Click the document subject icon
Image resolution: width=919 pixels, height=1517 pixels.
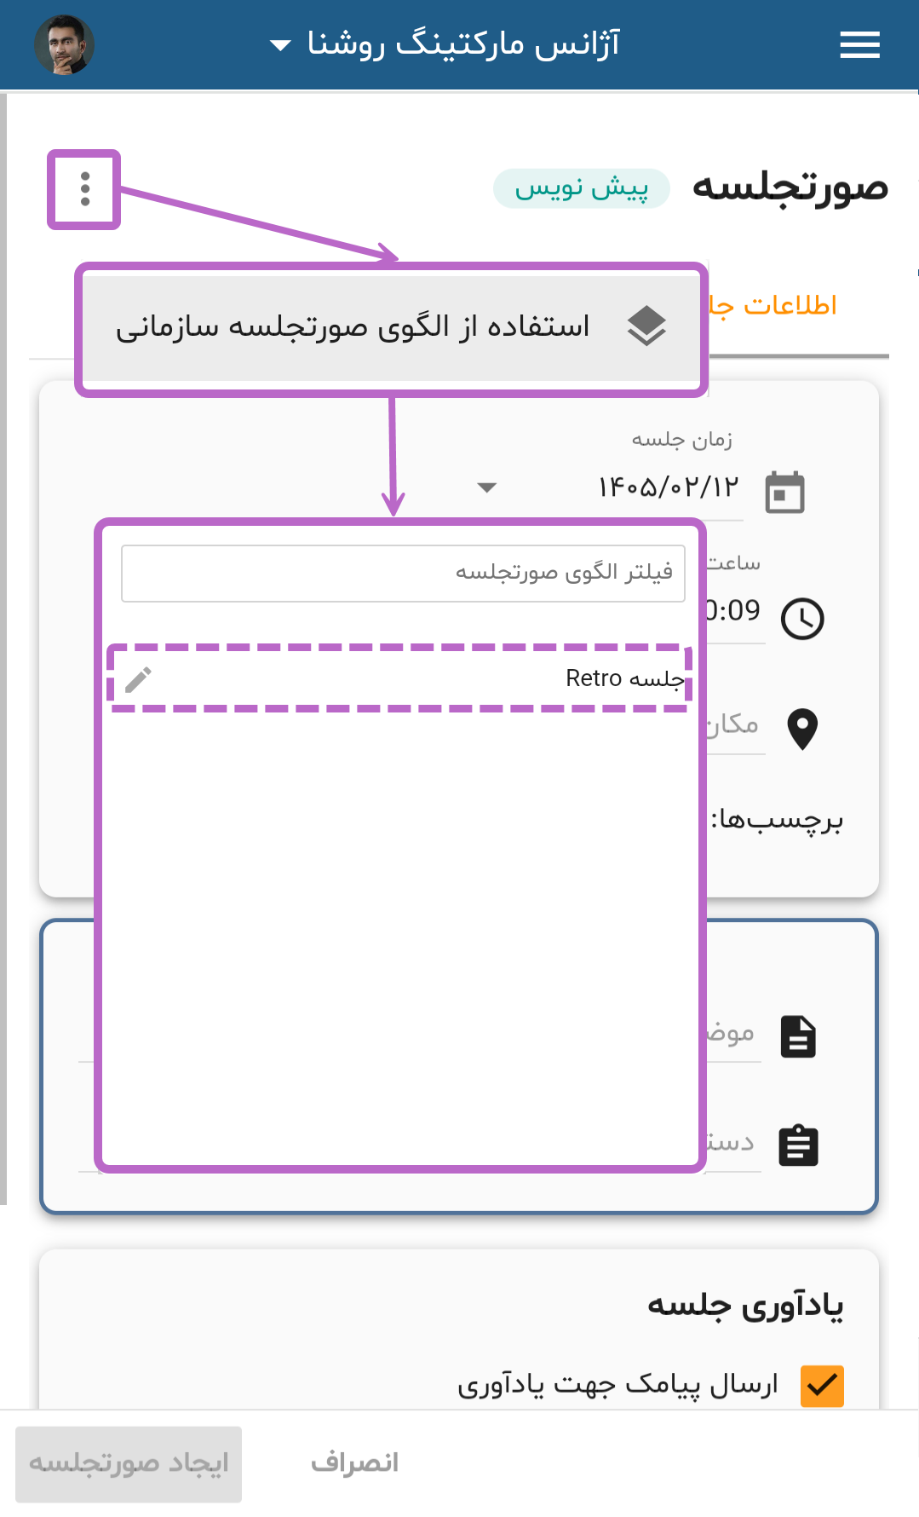click(x=798, y=1036)
